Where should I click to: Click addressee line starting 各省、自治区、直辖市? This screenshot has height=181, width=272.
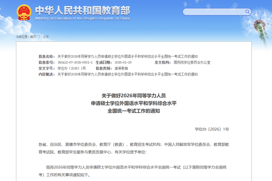coord(134,144)
